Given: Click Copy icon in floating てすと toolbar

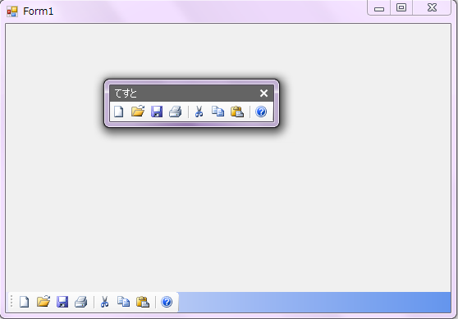Looking at the screenshot, I should [x=218, y=112].
